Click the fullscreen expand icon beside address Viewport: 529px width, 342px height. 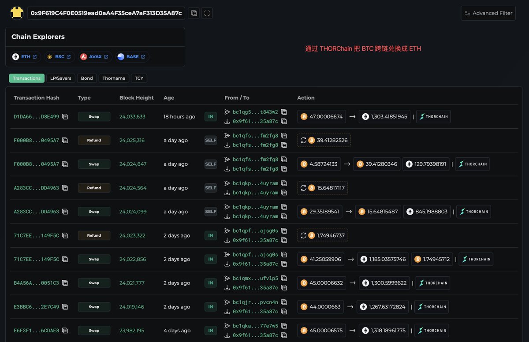207,13
